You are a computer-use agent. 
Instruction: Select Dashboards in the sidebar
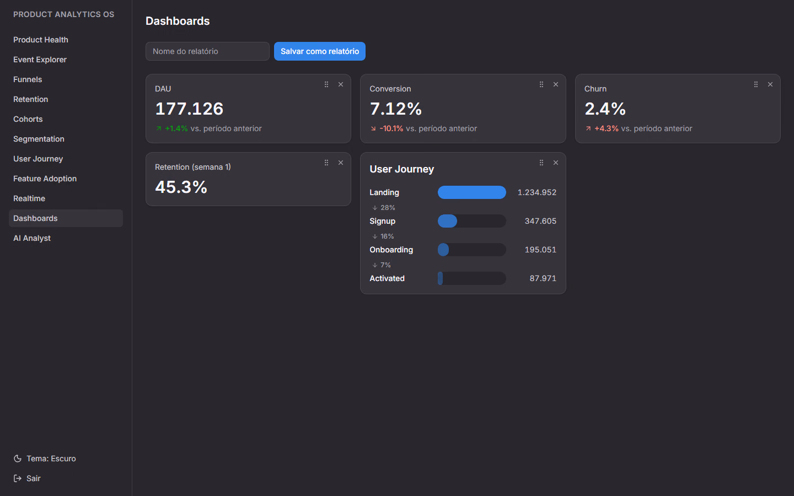(66, 218)
